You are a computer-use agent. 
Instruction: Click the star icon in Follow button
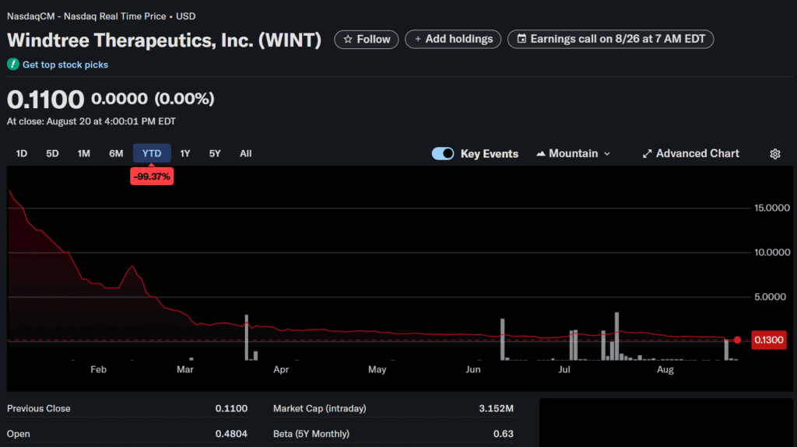point(348,39)
